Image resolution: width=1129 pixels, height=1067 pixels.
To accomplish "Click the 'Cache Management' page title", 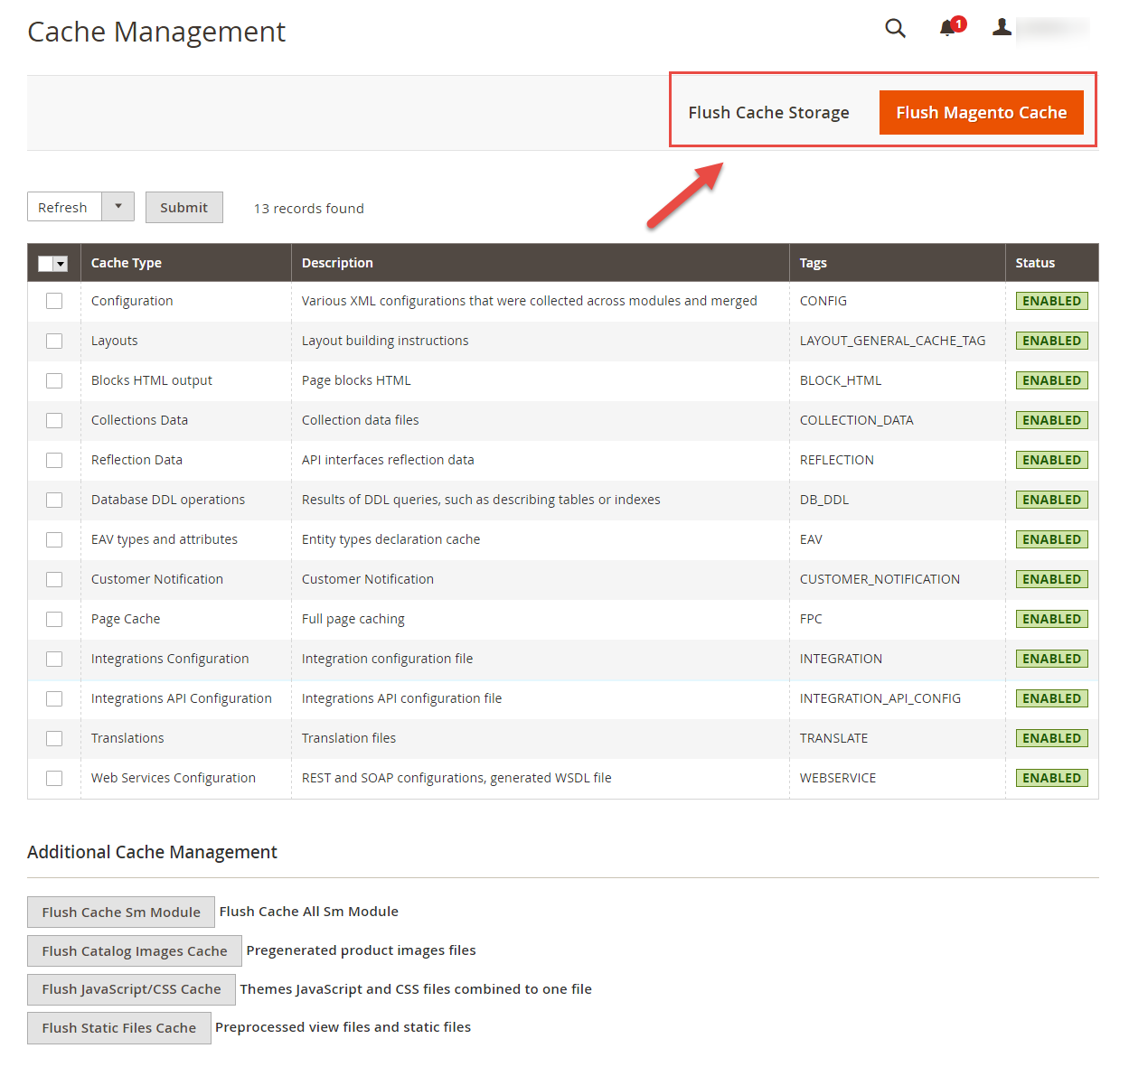I will click(x=156, y=32).
